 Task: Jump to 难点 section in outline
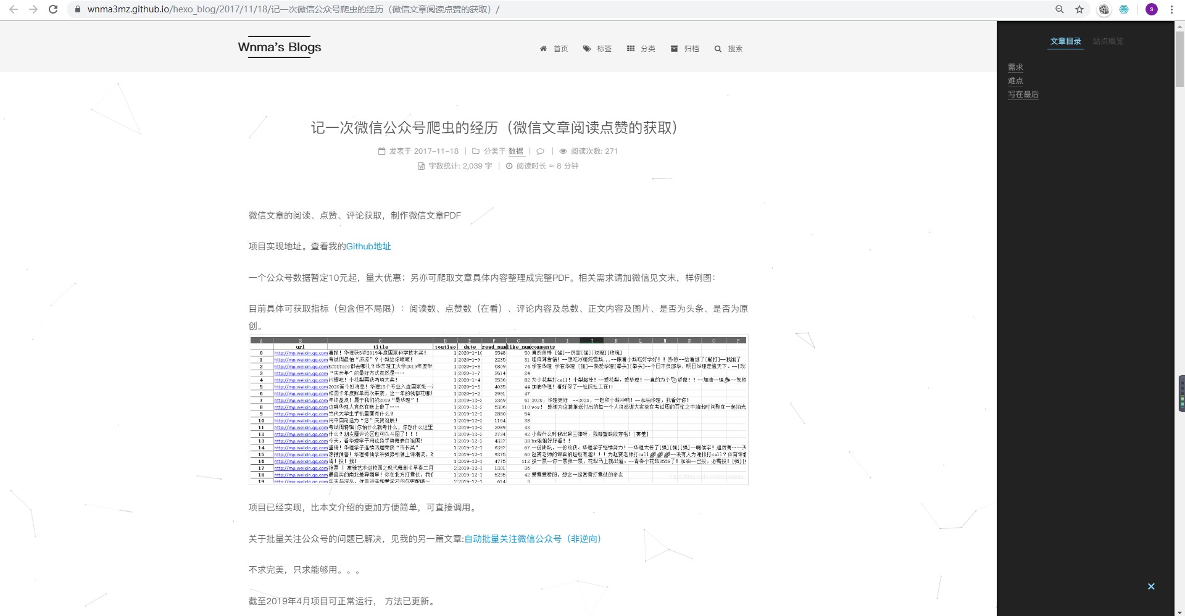(x=1015, y=81)
